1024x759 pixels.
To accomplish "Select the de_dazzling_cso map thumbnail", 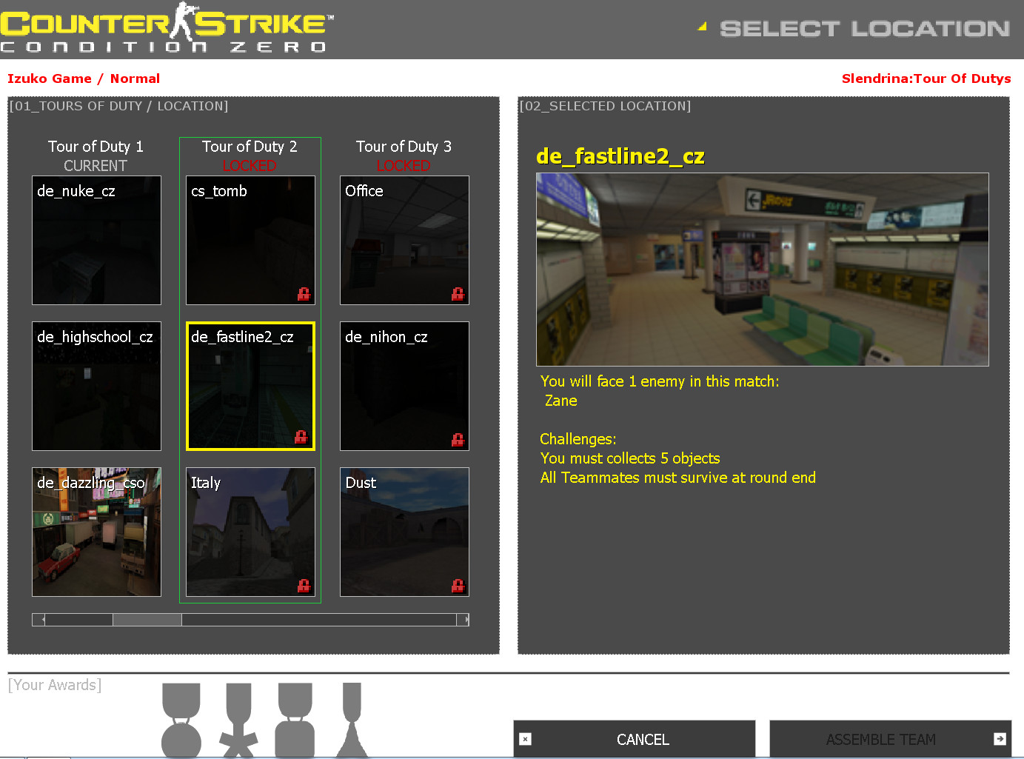I will point(96,532).
